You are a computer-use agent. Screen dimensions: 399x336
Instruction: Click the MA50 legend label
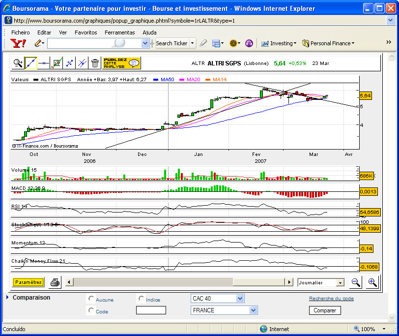click(x=167, y=80)
